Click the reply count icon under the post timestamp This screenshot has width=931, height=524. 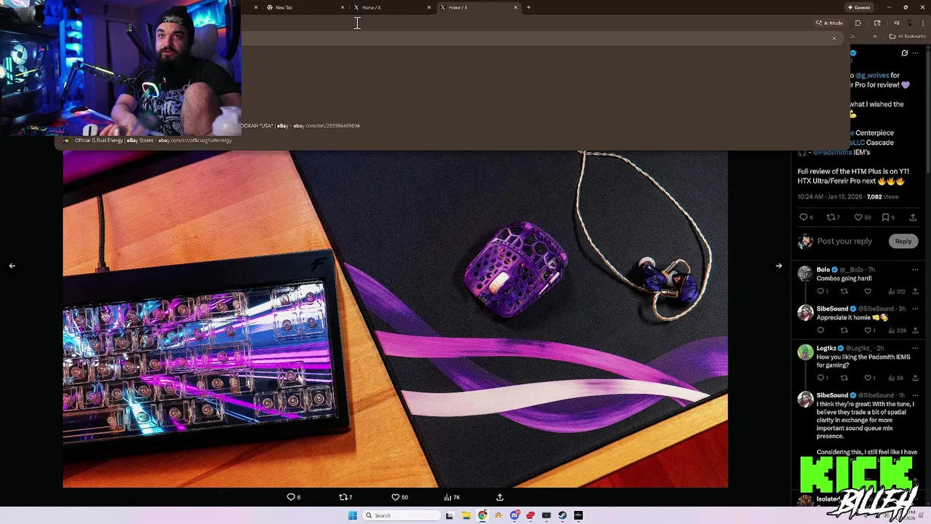coord(805,217)
